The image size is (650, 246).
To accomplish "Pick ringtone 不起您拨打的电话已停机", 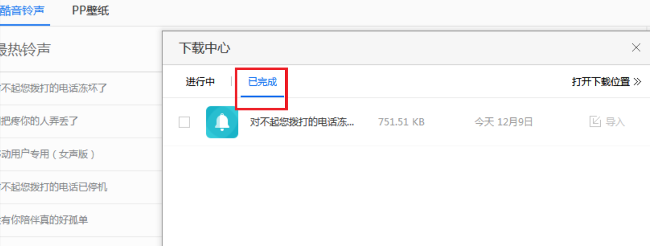I will [x=54, y=188].
